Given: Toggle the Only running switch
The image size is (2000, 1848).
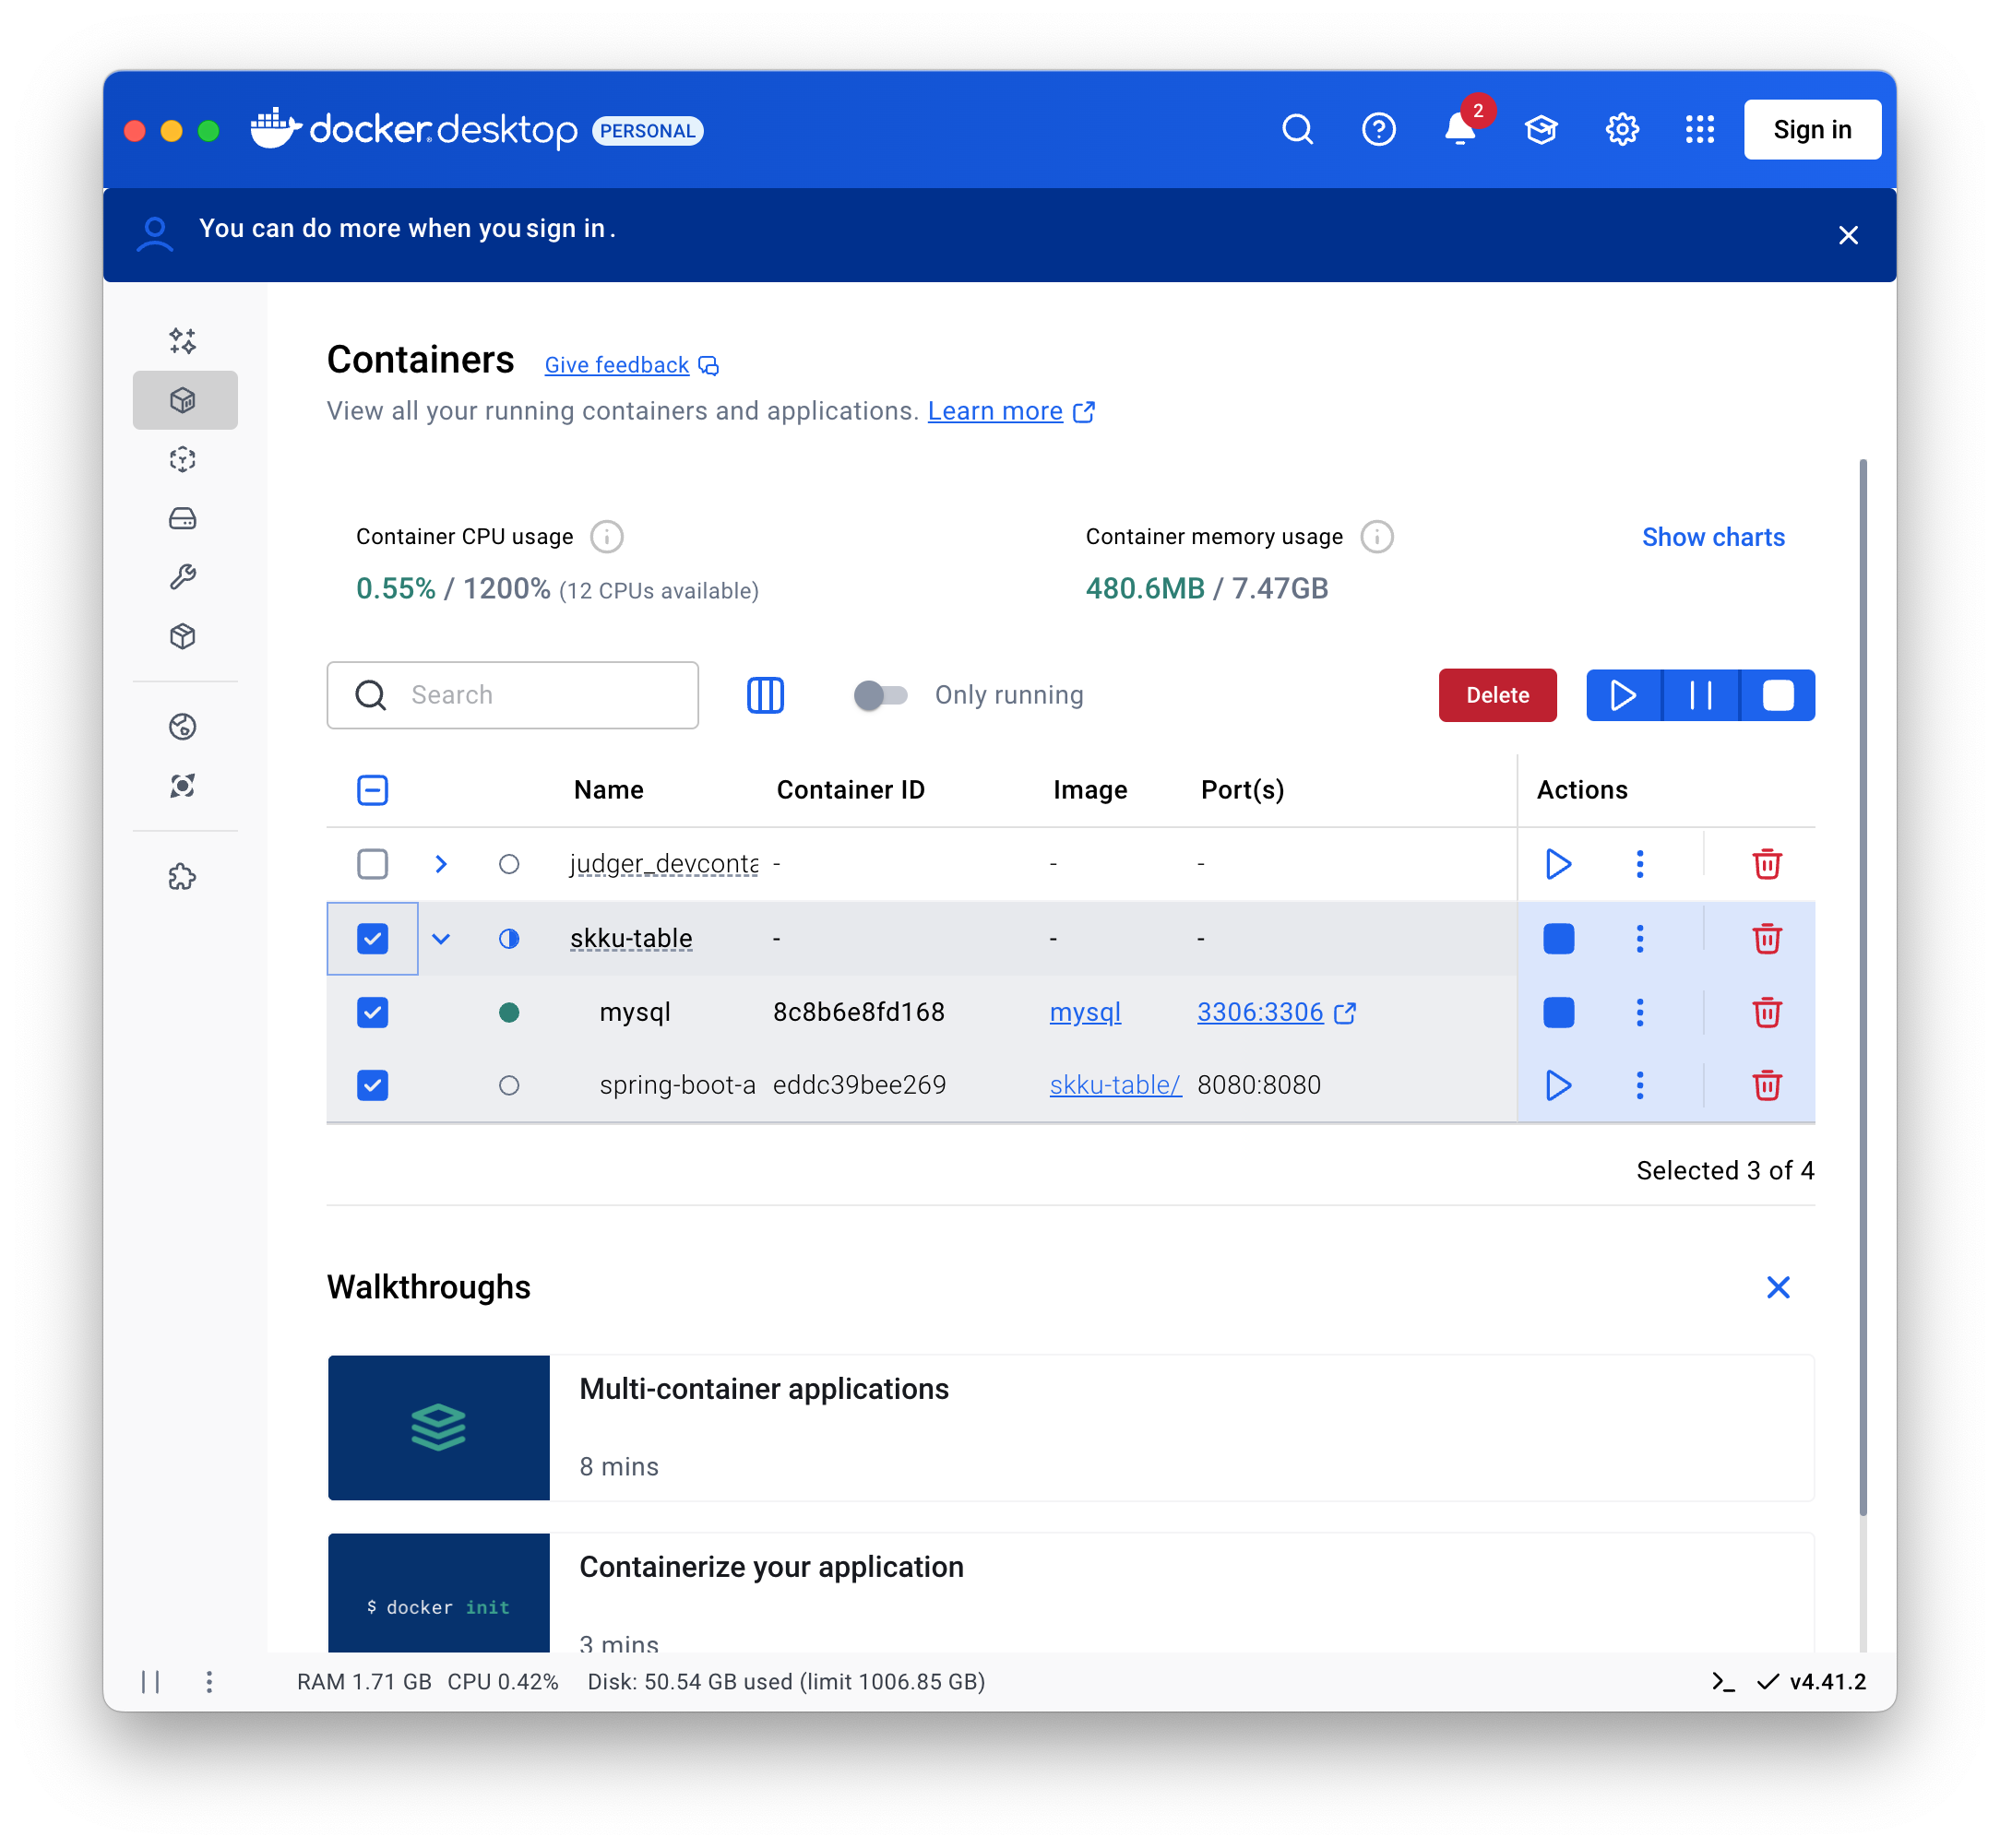Looking at the screenshot, I should click(879, 695).
